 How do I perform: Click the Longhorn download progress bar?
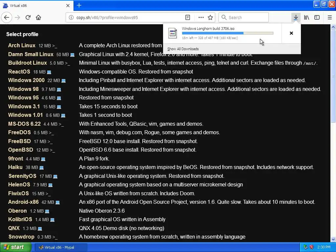(x=228, y=33)
